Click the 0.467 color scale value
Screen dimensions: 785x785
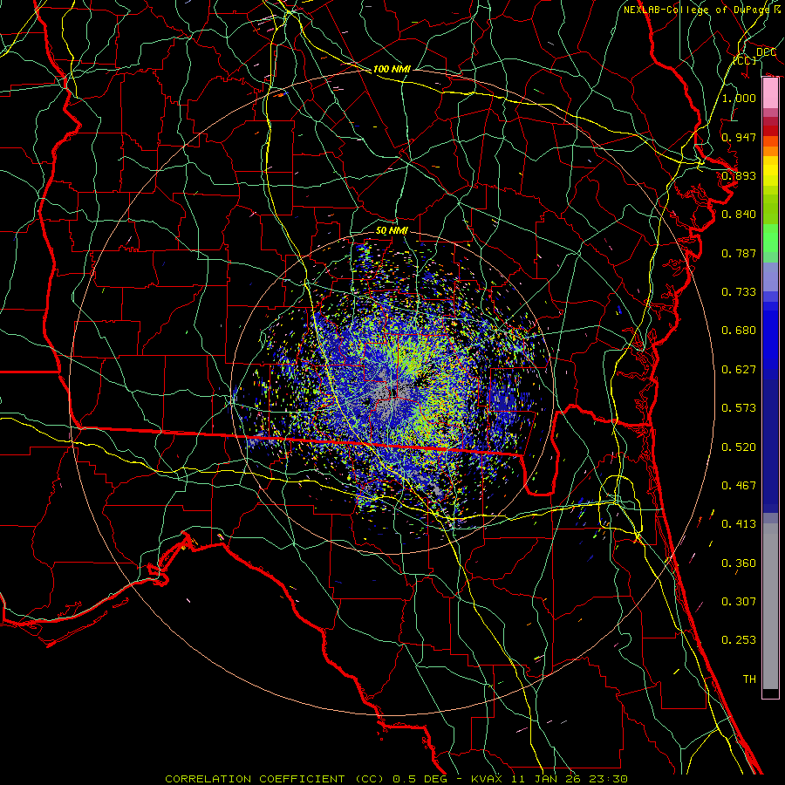tap(739, 485)
